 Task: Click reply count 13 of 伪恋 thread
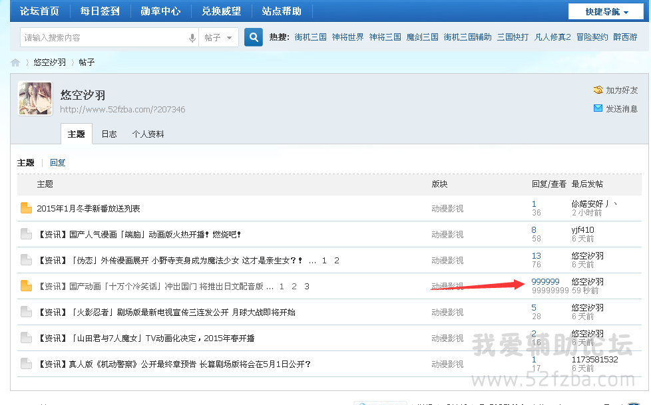pyautogui.click(x=537, y=255)
